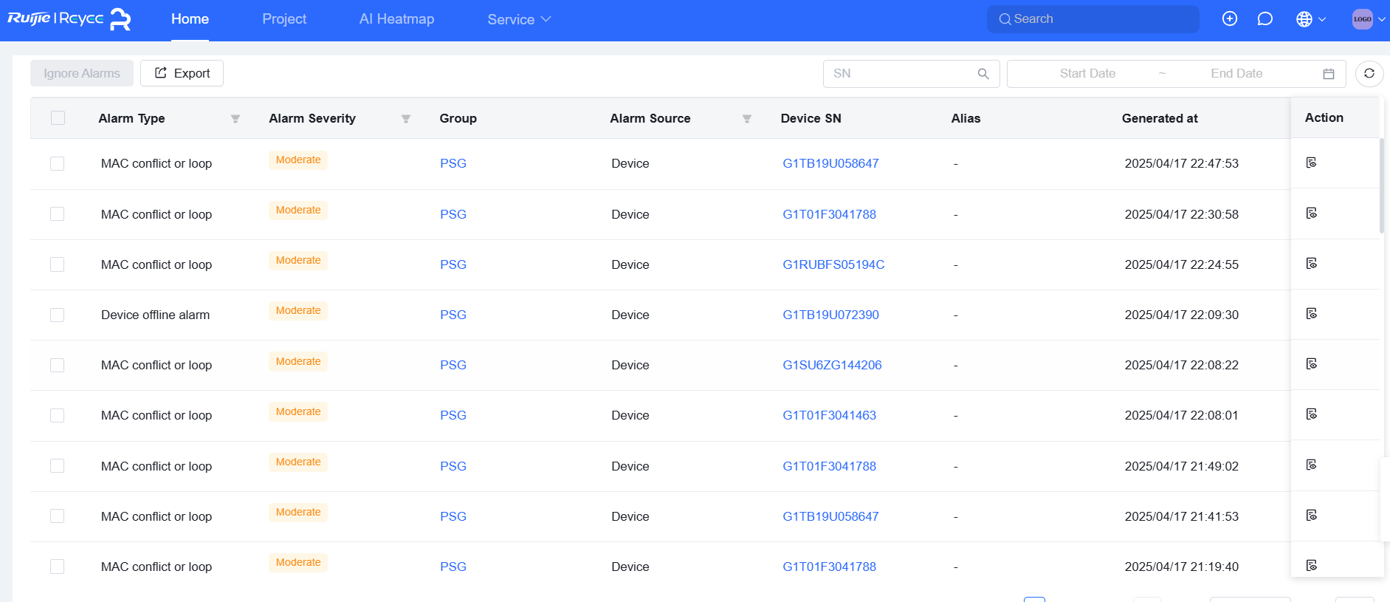This screenshot has width=1390, height=602.
Task: Click timestamp 2025/04/17 22:24:55
Action: click(x=1181, y=264)
